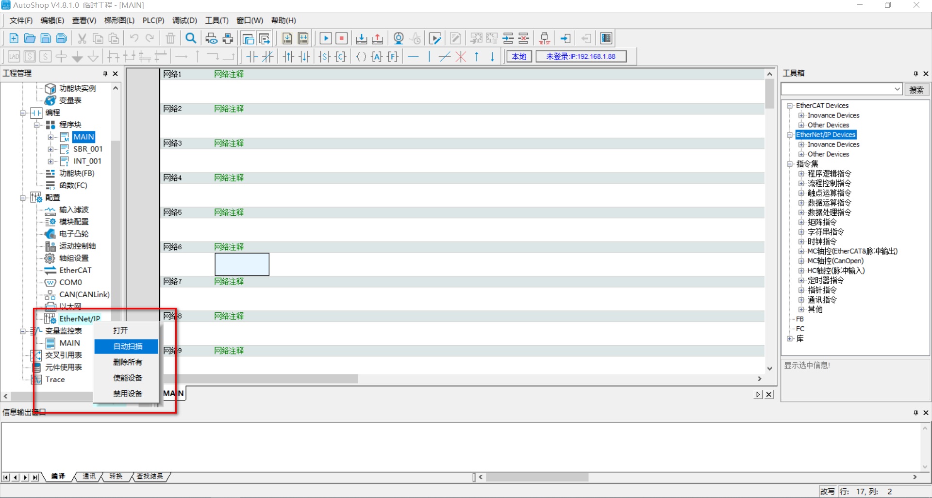Expand the SBR_001 program node
Viewport: 932px width, 498px height.
coord(50,149)
